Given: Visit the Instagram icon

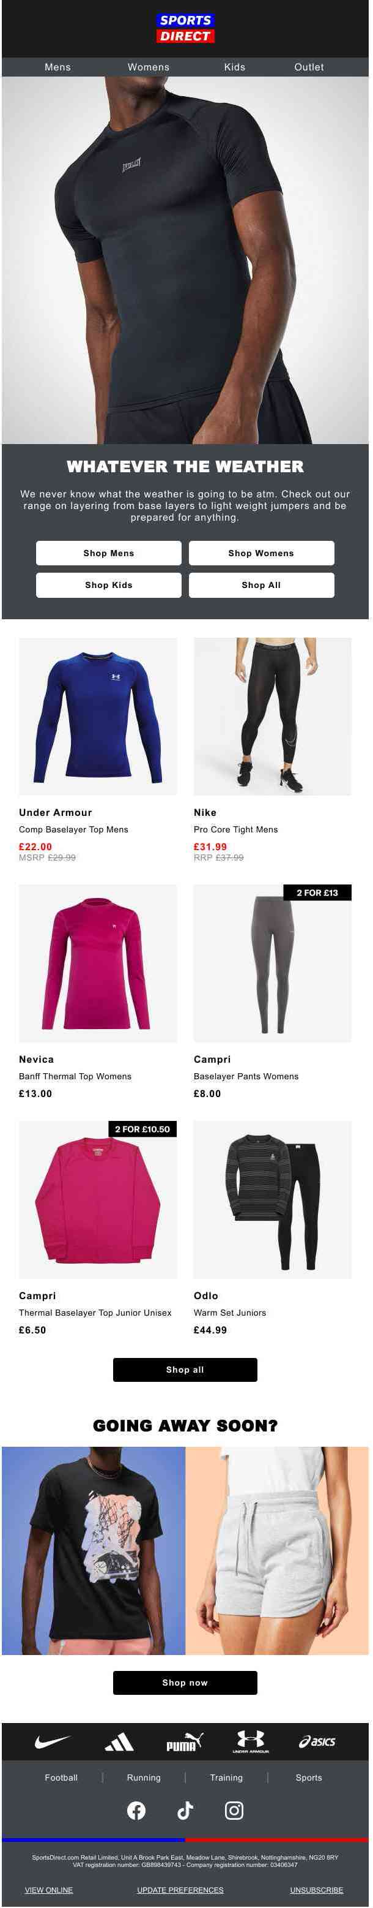Looking at the screenshot, I should coord(234,1810).
